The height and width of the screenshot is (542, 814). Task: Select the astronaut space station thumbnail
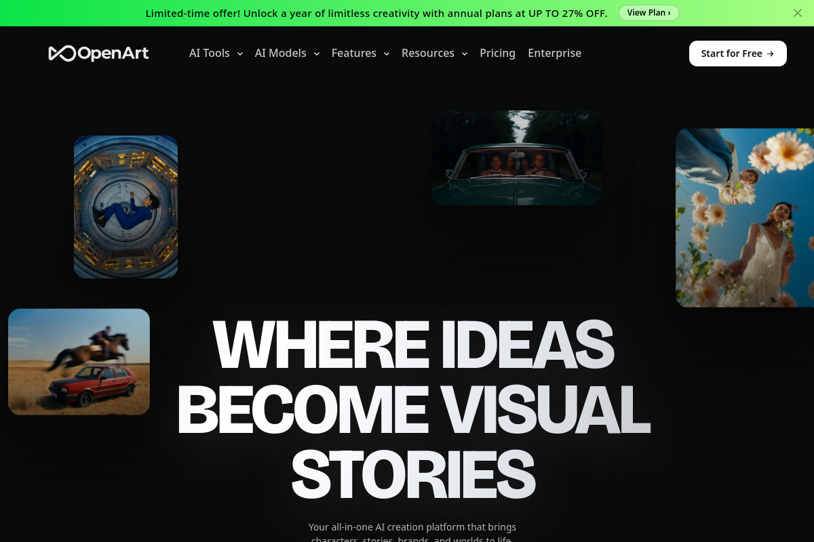click(x=125, y=207)
